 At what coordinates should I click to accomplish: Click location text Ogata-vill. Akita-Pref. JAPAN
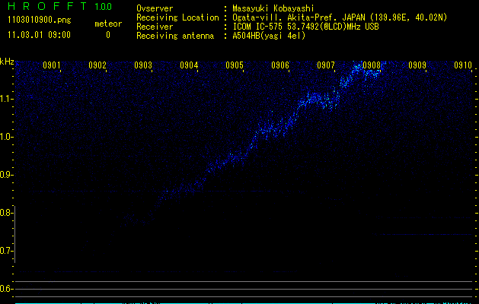299,17
